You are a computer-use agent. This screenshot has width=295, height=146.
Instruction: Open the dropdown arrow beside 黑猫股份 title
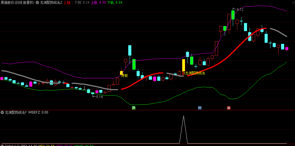tap(37, 2)
